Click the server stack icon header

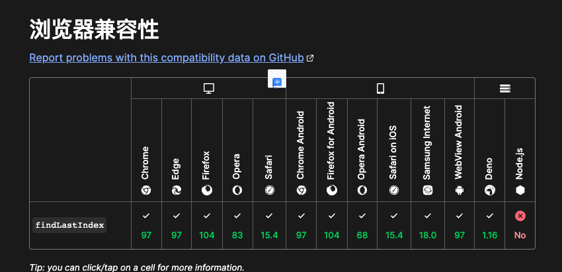pyautogui.click(x=505, y=88)
